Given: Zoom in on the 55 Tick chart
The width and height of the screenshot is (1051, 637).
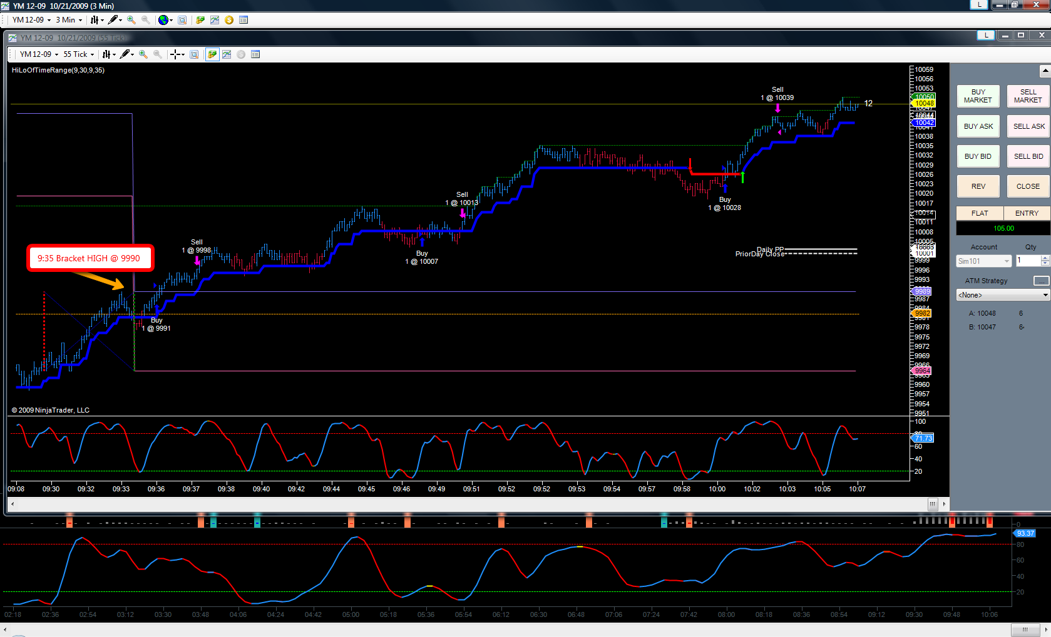Looking at the screenshot, I should (x=143, y=54).
